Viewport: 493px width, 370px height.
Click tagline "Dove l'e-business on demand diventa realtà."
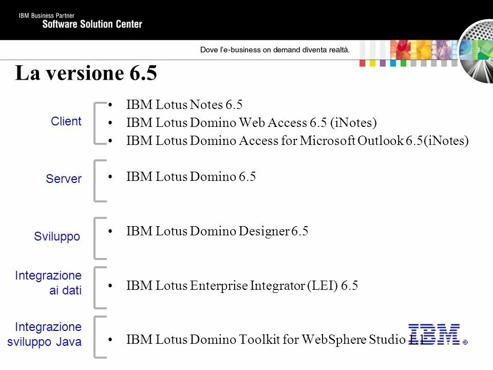pos(275,50)
